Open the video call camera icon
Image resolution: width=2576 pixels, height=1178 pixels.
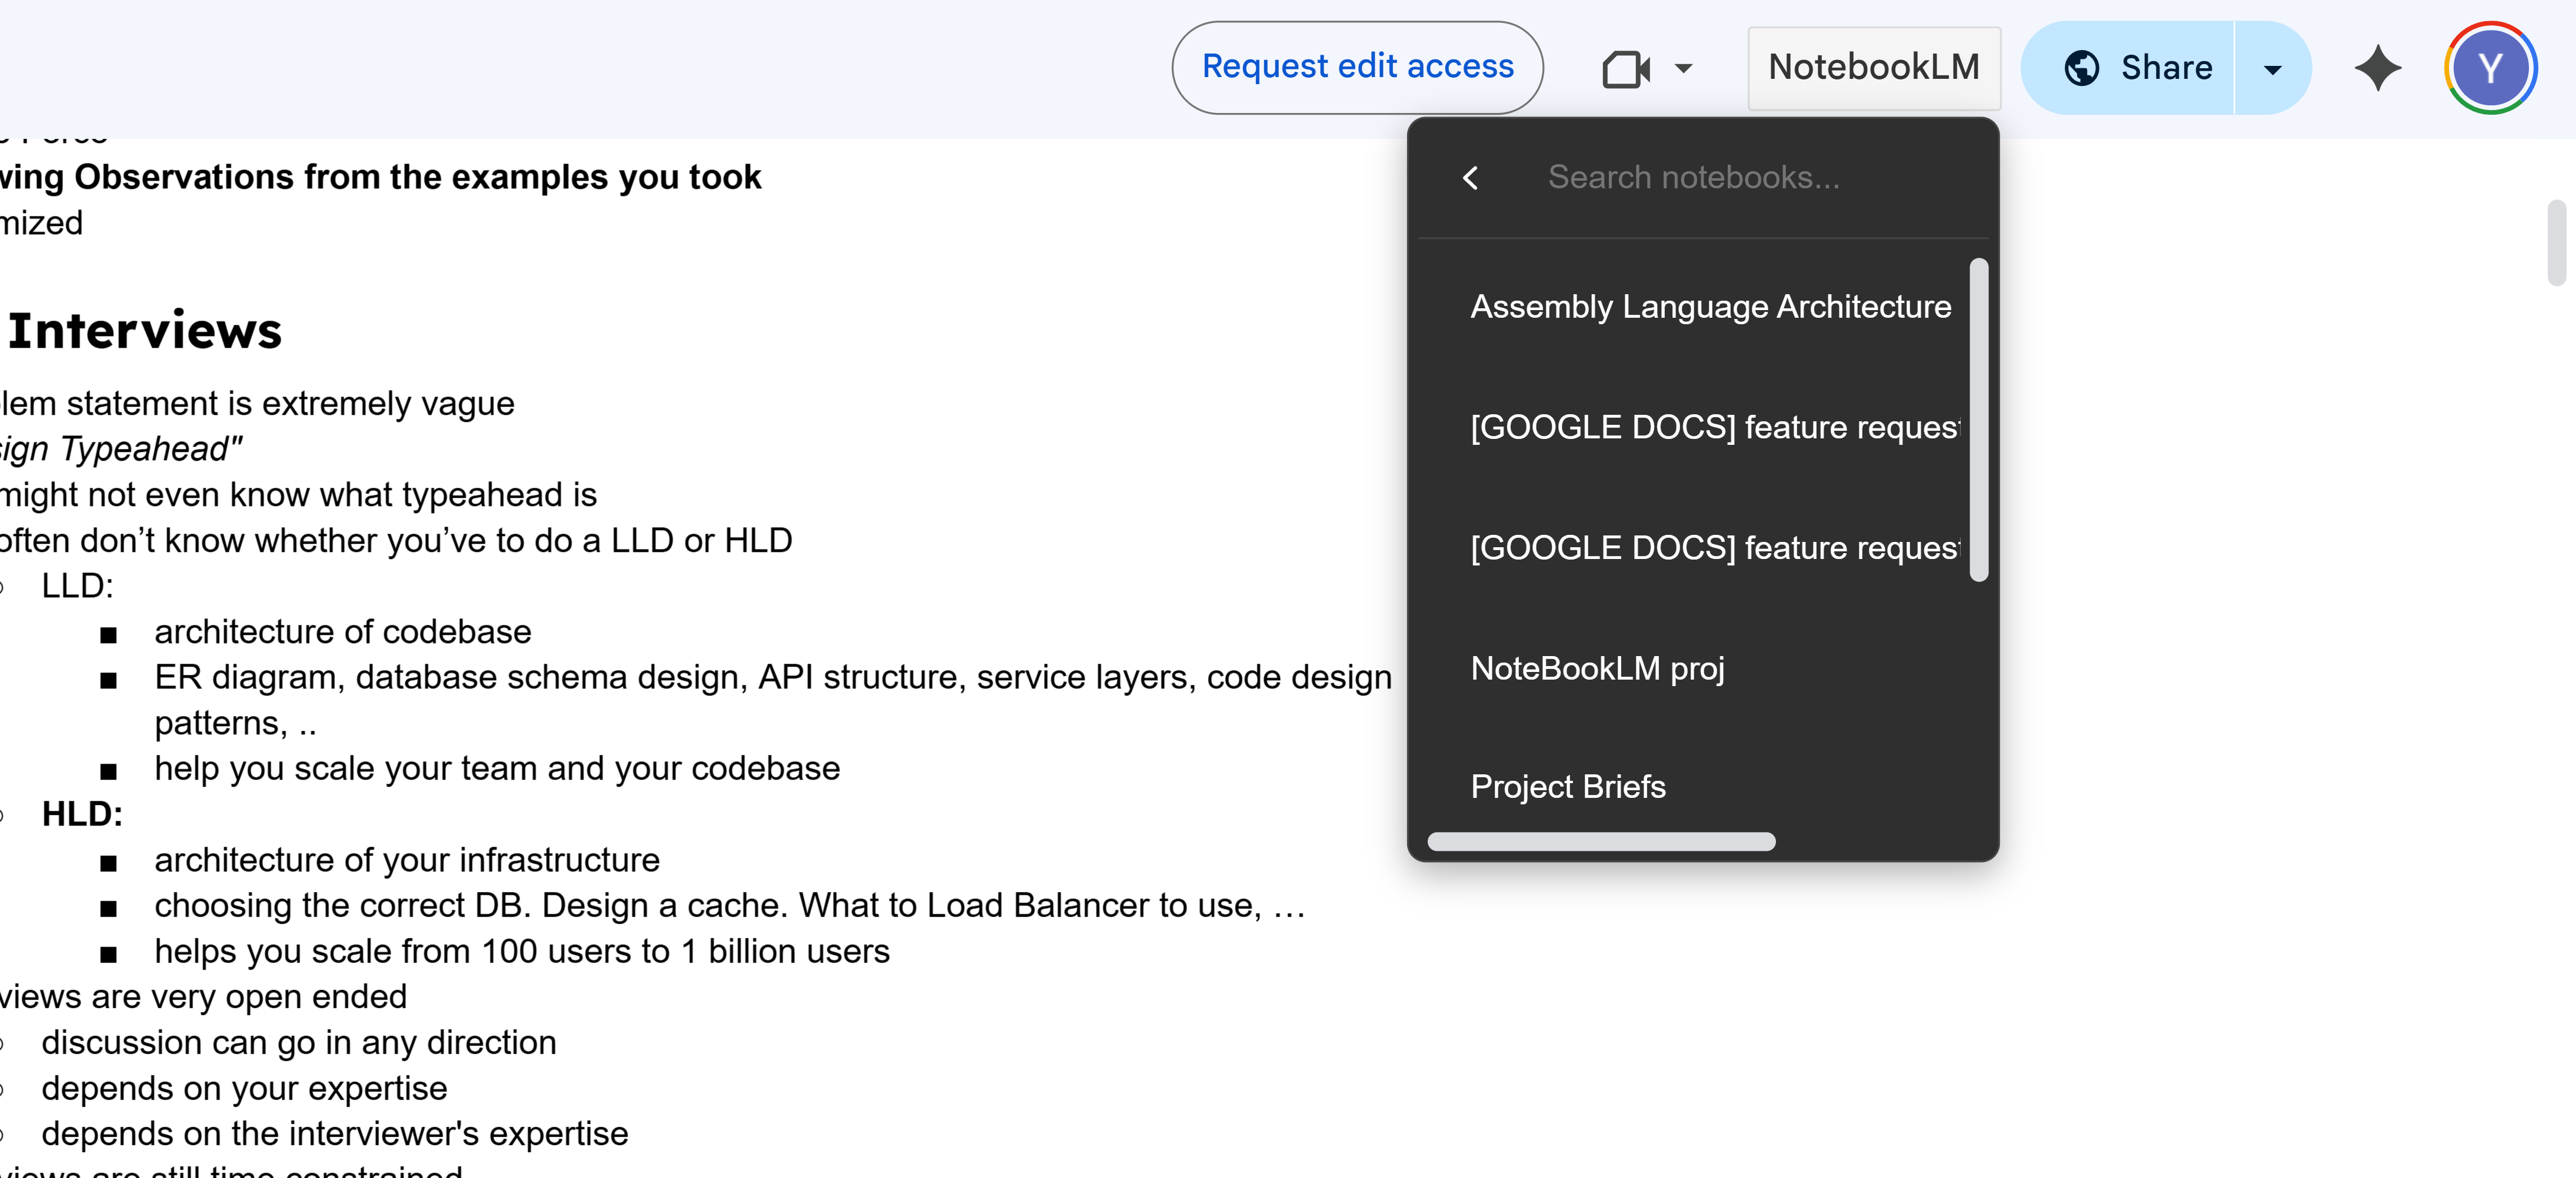[1626, 69]
